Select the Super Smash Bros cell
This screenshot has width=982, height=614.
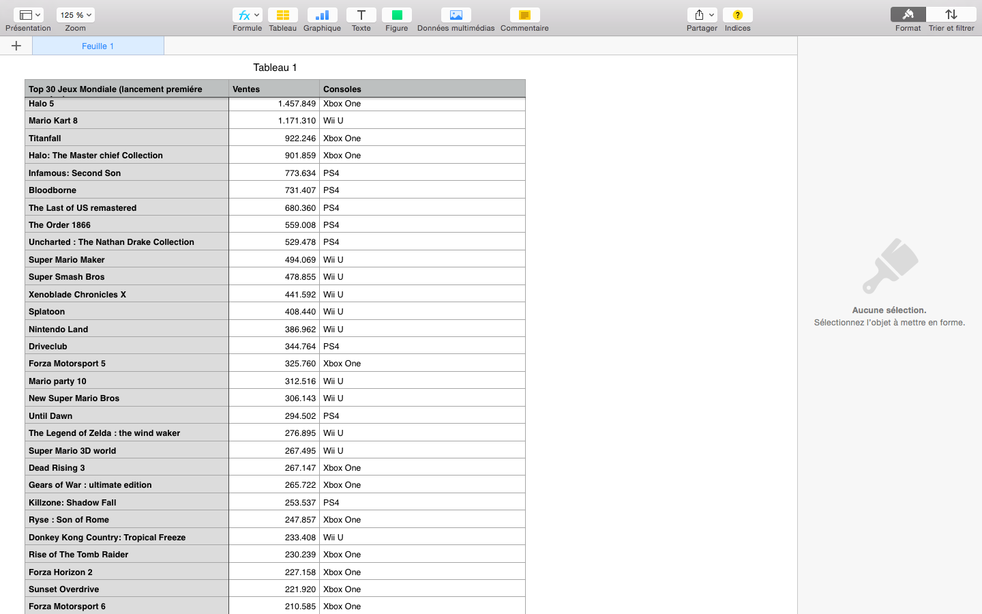coord(127,276)
